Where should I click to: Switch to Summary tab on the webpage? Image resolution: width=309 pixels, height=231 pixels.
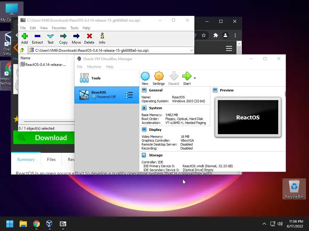(x=26, y=159)
